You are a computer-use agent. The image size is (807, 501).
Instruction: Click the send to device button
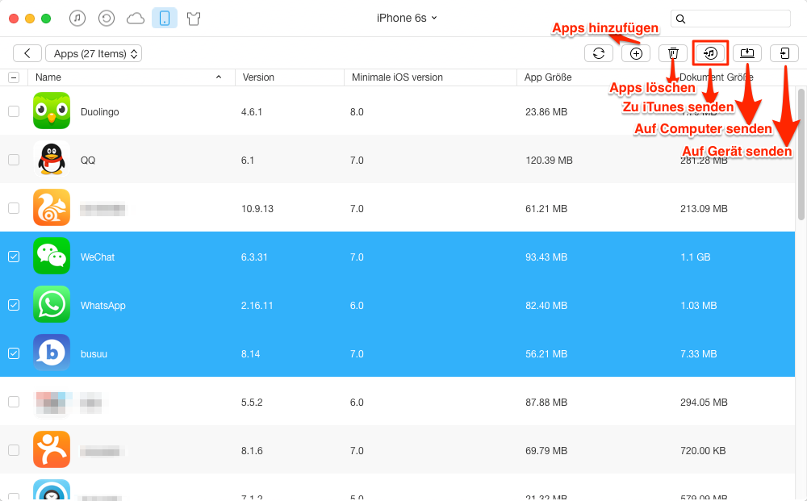click(784, 53)
